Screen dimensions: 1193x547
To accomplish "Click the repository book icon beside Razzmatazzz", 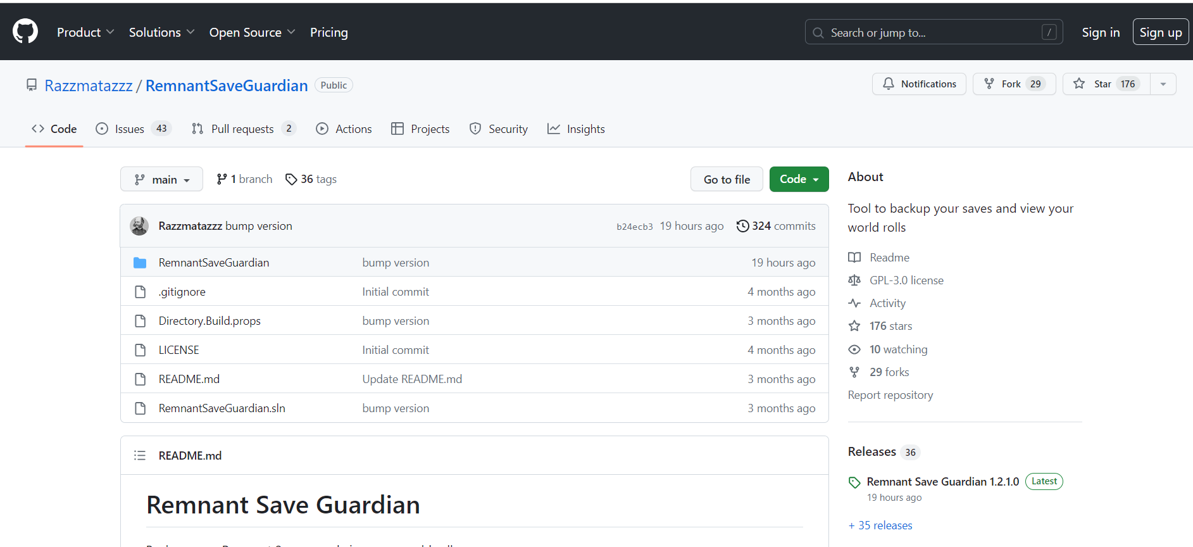I will click(32, 85).
